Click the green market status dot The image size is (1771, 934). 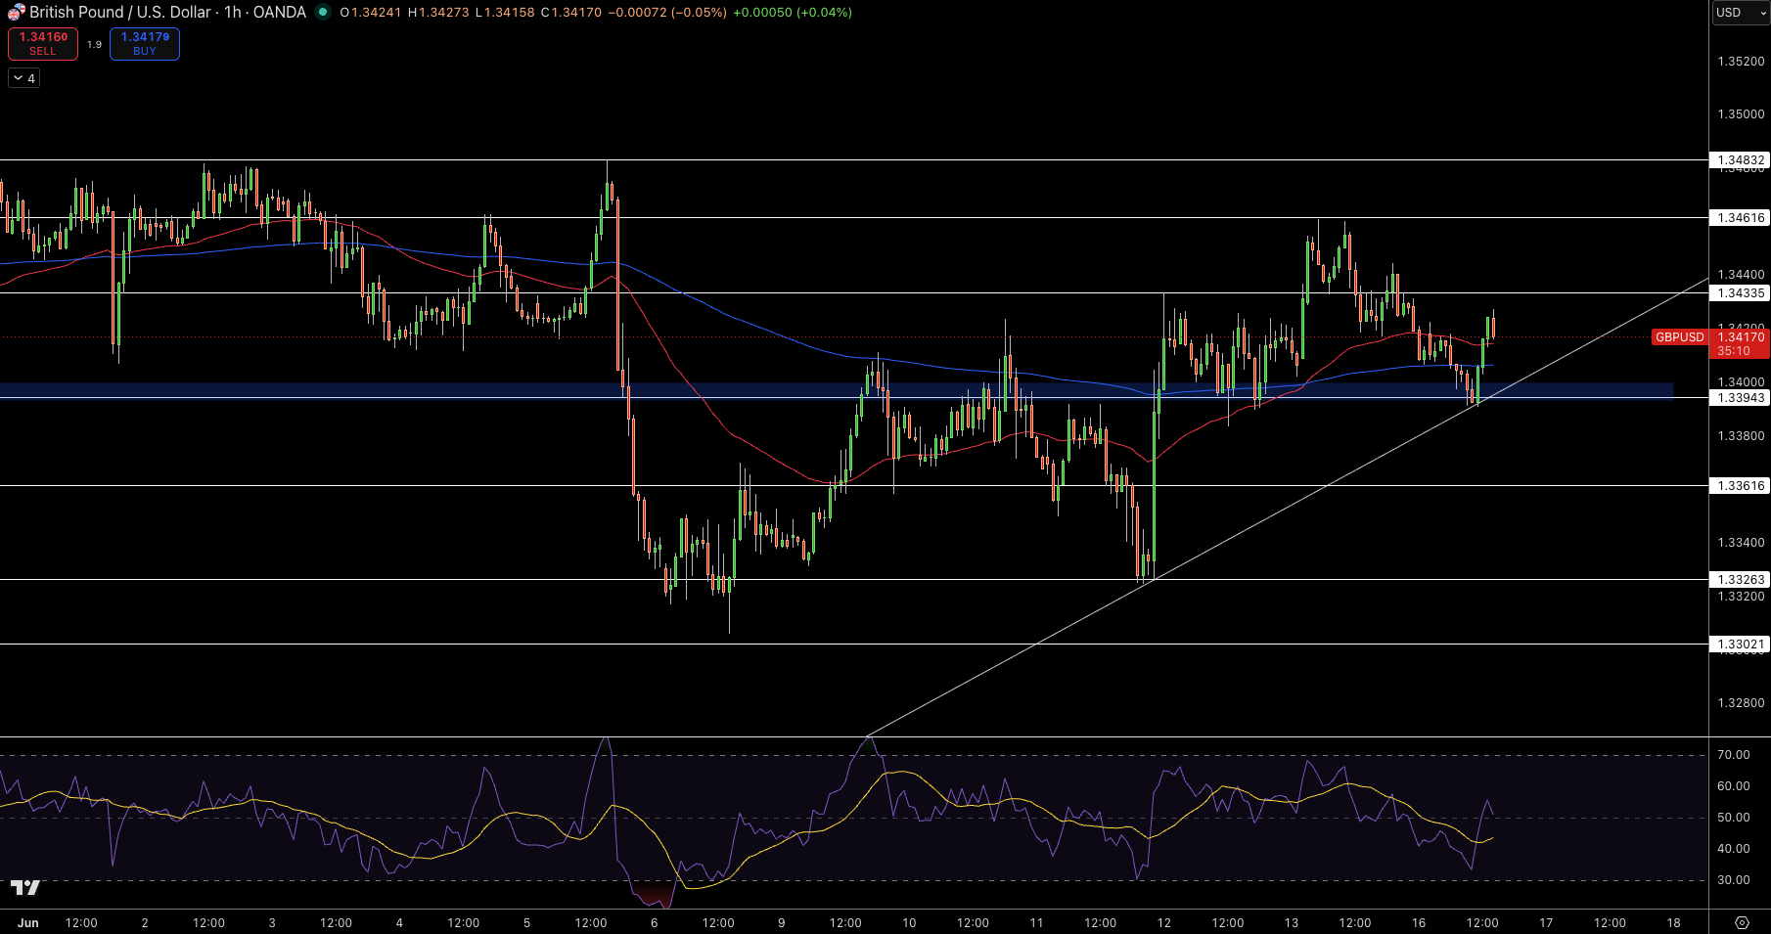tap(323, 13)
